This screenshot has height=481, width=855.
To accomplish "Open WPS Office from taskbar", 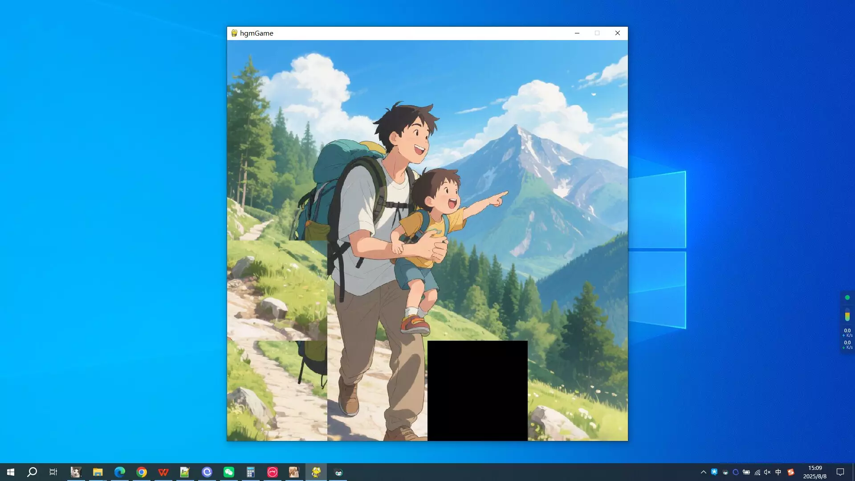I will 163,472.
